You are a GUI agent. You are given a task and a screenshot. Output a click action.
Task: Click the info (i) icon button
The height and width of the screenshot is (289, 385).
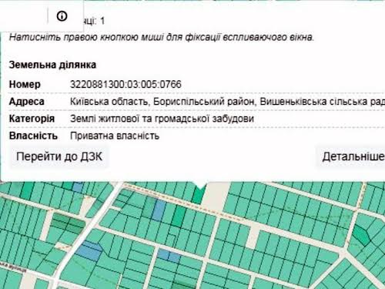(62, 16)
